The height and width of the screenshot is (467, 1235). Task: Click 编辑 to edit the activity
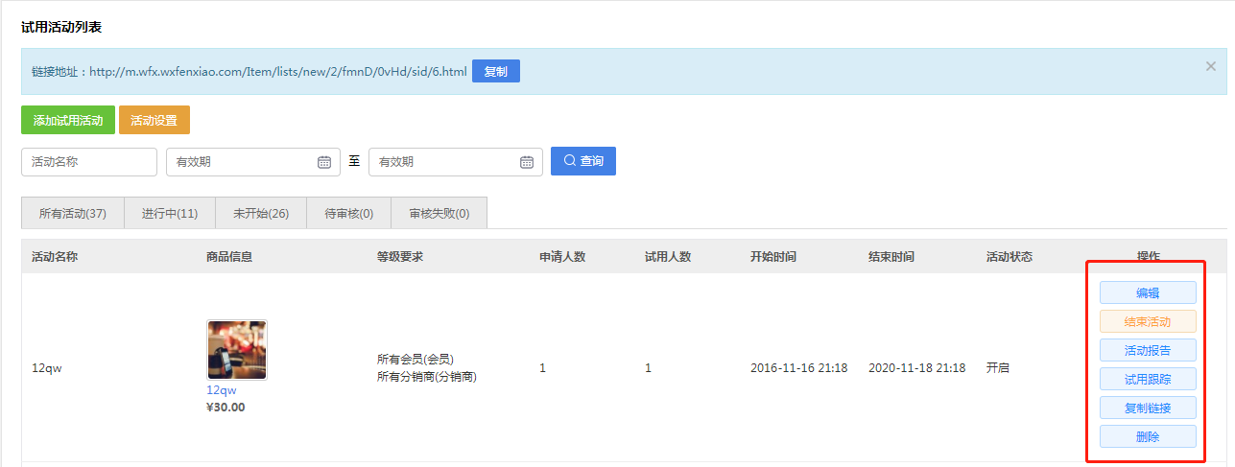point(1148,292)
